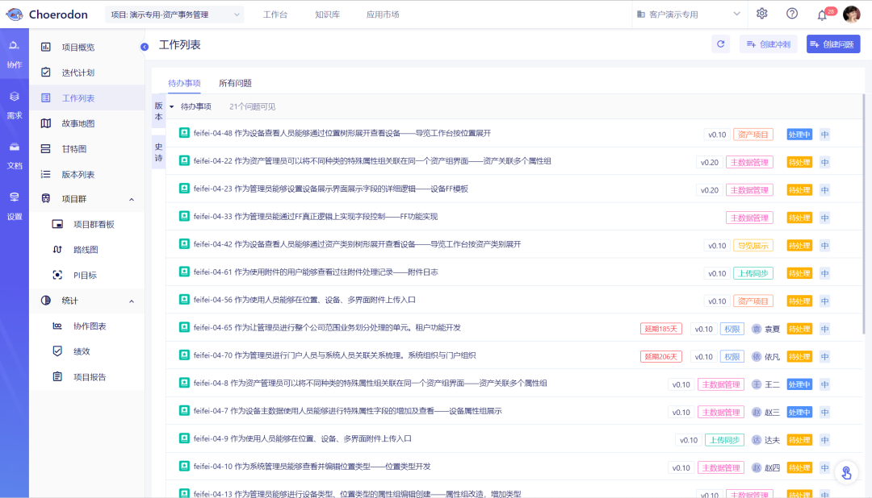The height and width of the screenshot is (498, 872).
Task: Click the floating assistant button at bottom right
Action: point(846,472)
